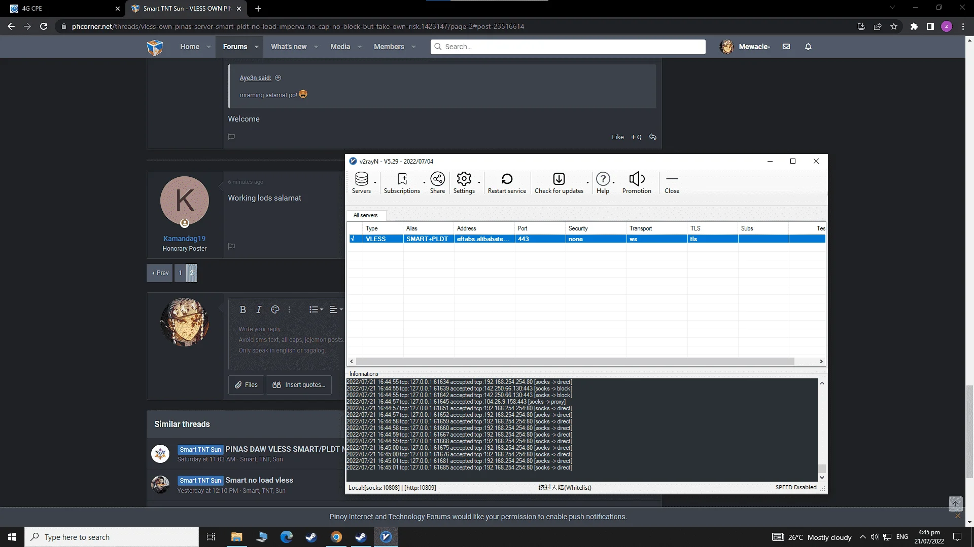
Task: Open the inbox envelope icon
Action: click(786, 47)
